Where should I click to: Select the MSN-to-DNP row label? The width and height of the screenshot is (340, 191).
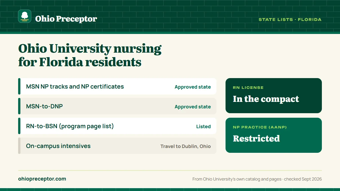44,106
